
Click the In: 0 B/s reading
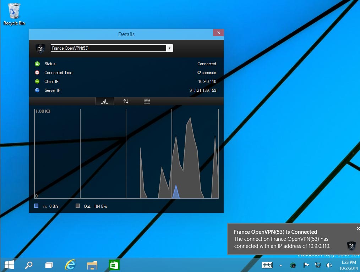(50, 206)
